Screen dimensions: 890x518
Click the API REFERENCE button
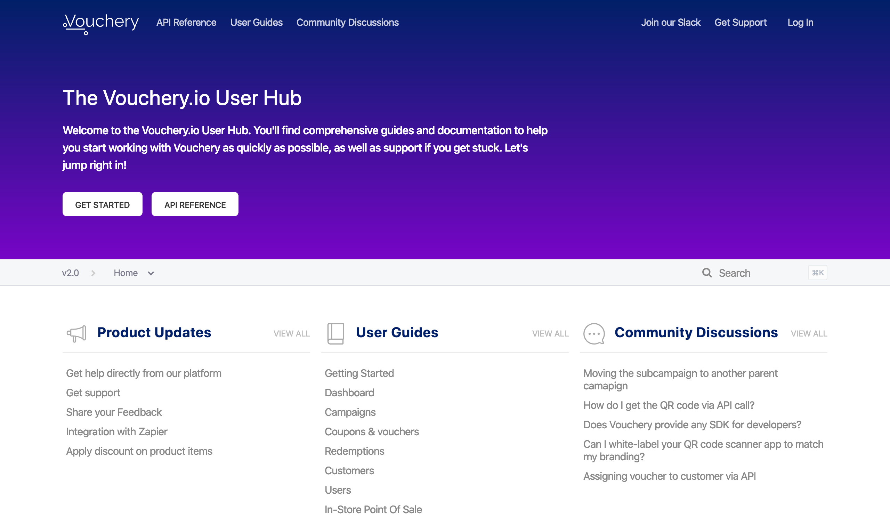pyautogui.click(x=195, y=204)
